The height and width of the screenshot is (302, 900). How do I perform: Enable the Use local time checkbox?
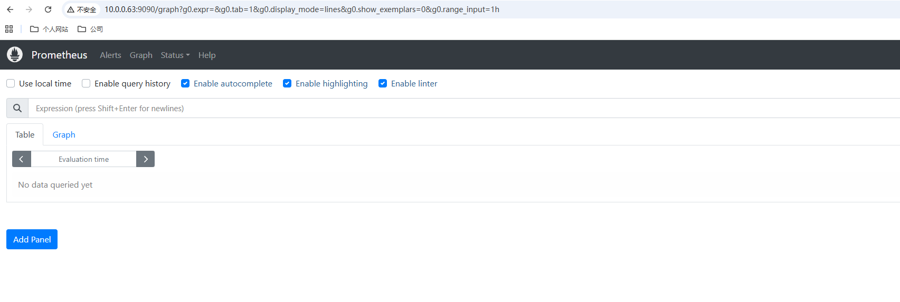[11, 83]
